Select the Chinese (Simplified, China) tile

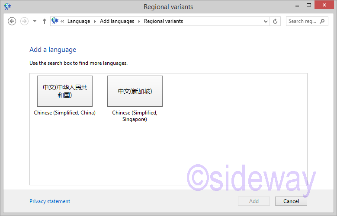[65, 91]
